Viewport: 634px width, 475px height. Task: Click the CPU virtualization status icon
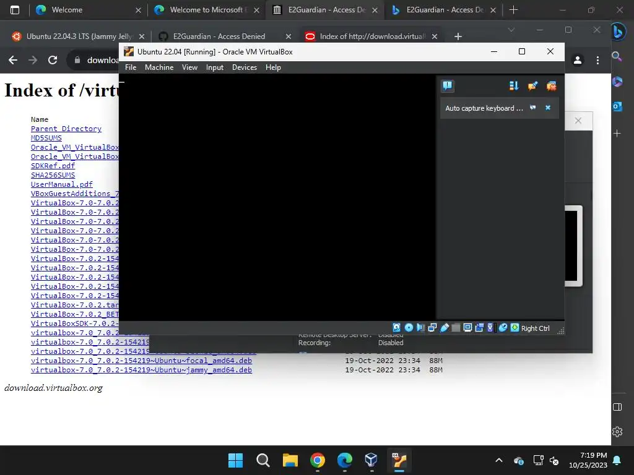[490, 328]
